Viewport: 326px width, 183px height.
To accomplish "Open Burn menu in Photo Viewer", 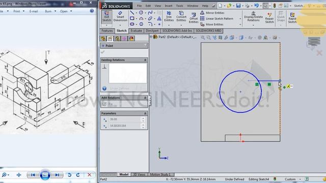I will [50, 11].
